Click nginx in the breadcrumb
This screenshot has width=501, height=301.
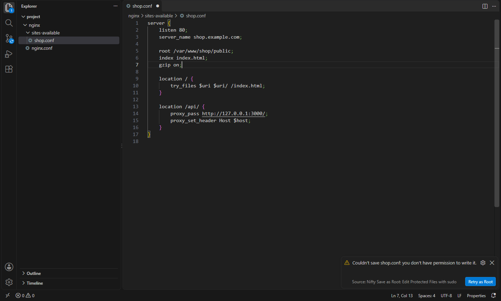coord(134,16)
